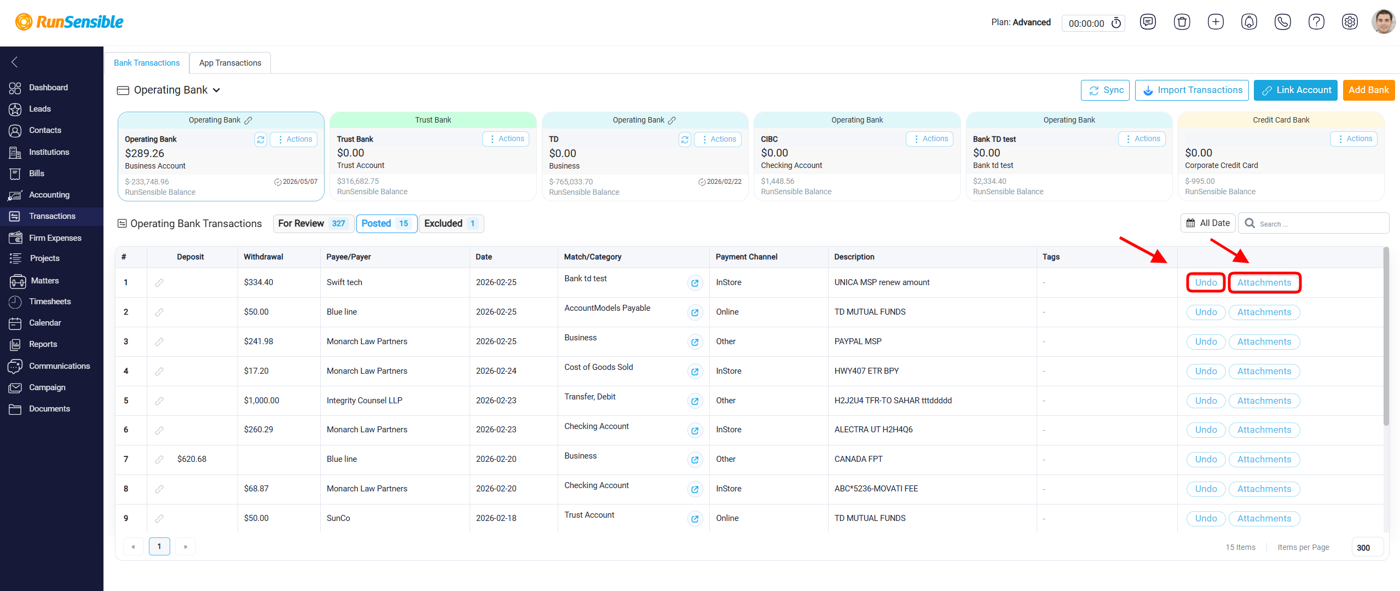Click the Link Account button

click(x=1295, y=90)
